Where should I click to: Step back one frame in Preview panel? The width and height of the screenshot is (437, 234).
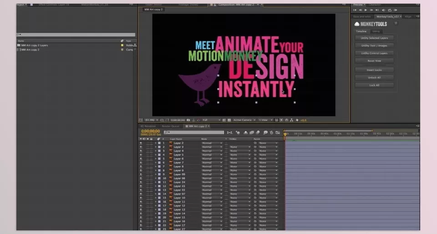pos(361,10)
